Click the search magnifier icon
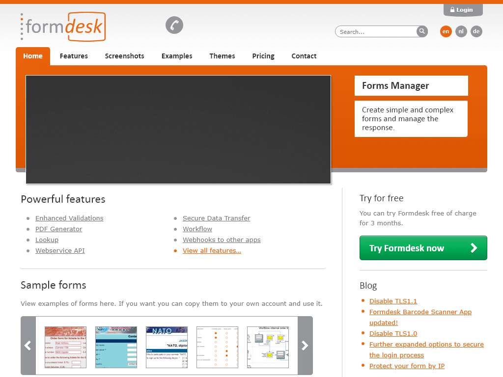This screenshot has height=377, width=503. [x=421, y=31]
